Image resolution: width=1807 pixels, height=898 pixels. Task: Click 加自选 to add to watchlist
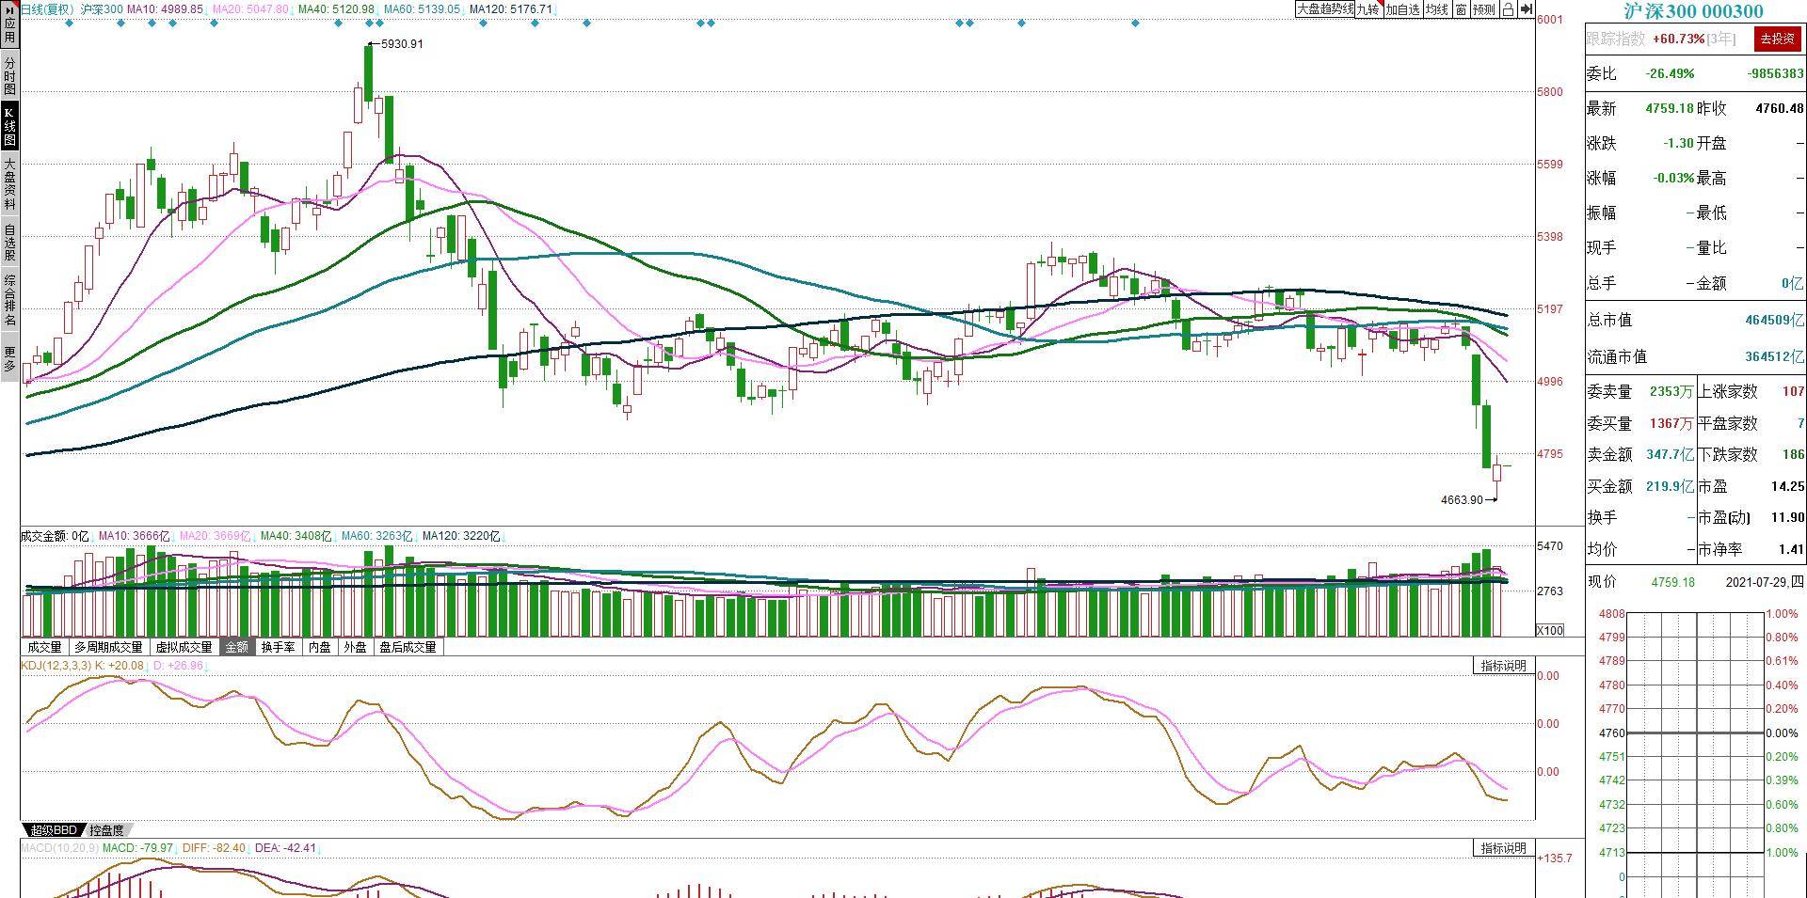coord(1402,9)
